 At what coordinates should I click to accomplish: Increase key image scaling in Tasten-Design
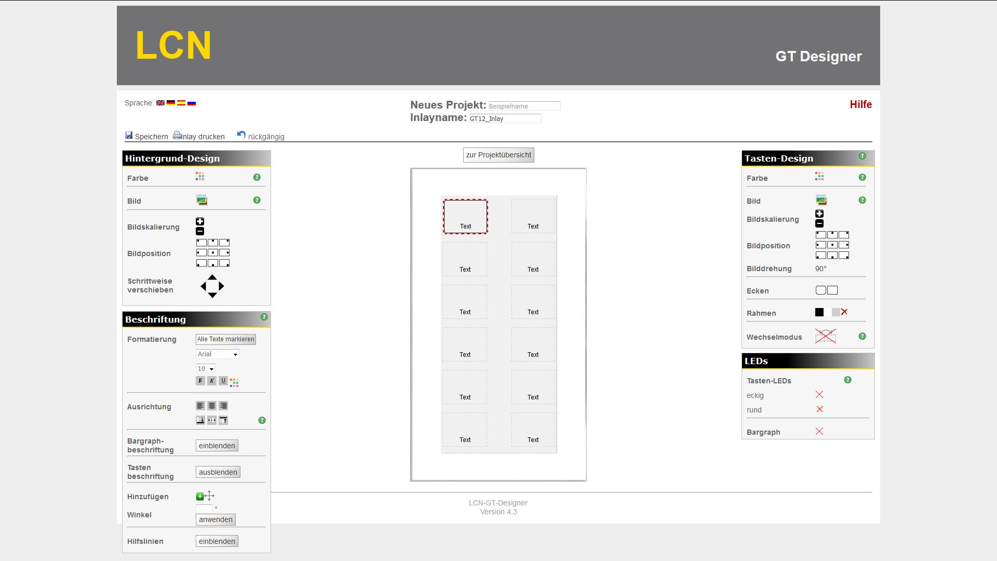coord(819,213)
